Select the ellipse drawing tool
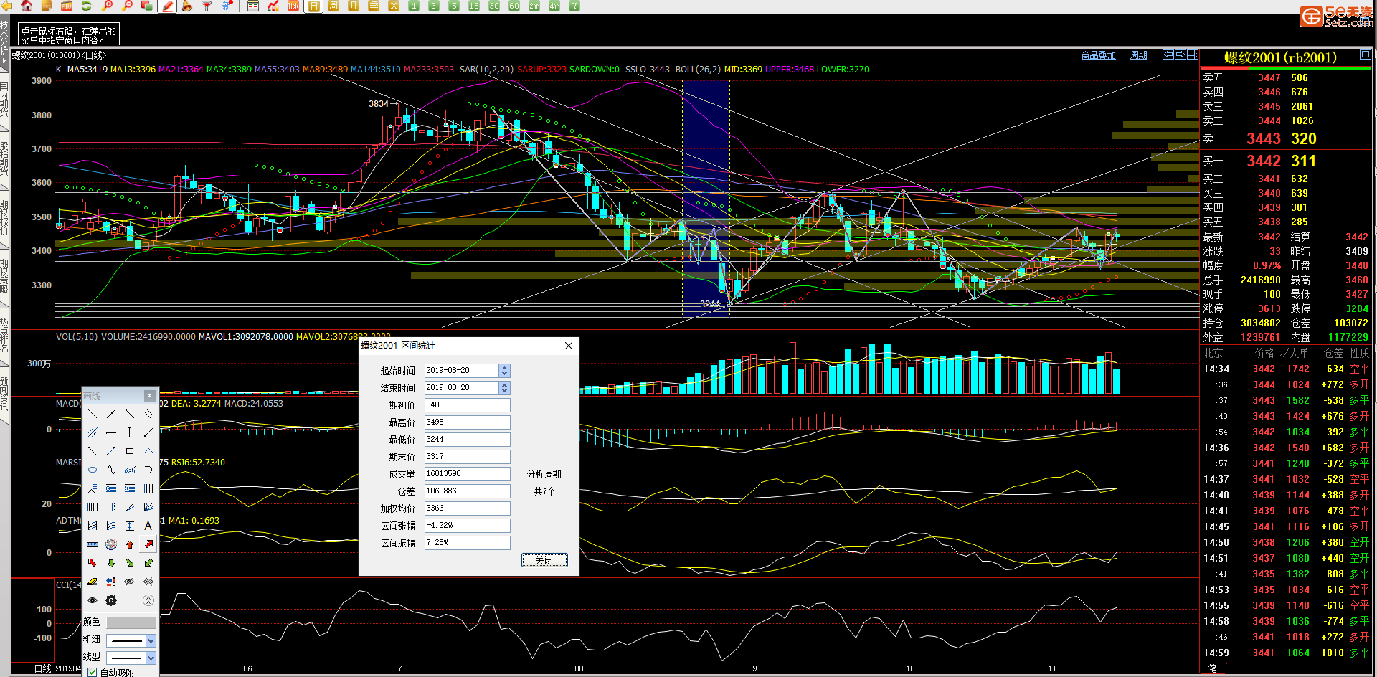Image resolution: width=1377 pixels, height=677 pixels. (93, 470)
